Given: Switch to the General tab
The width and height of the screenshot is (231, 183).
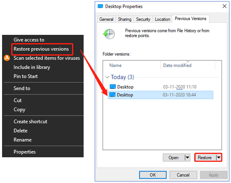Looking at the screenshot, I should (106, 19).
